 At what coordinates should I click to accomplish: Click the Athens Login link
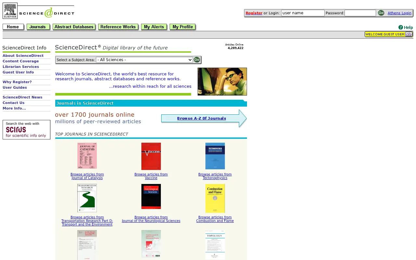399,13
